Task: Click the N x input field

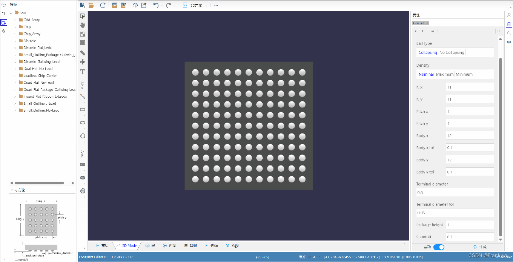Action: click(470, 87)
